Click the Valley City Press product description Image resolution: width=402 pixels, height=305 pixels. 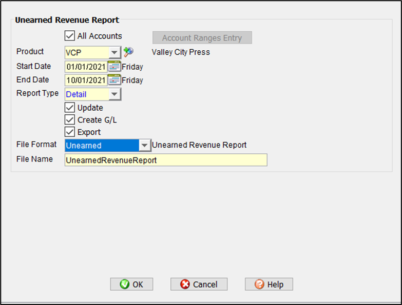click(181, 52)
